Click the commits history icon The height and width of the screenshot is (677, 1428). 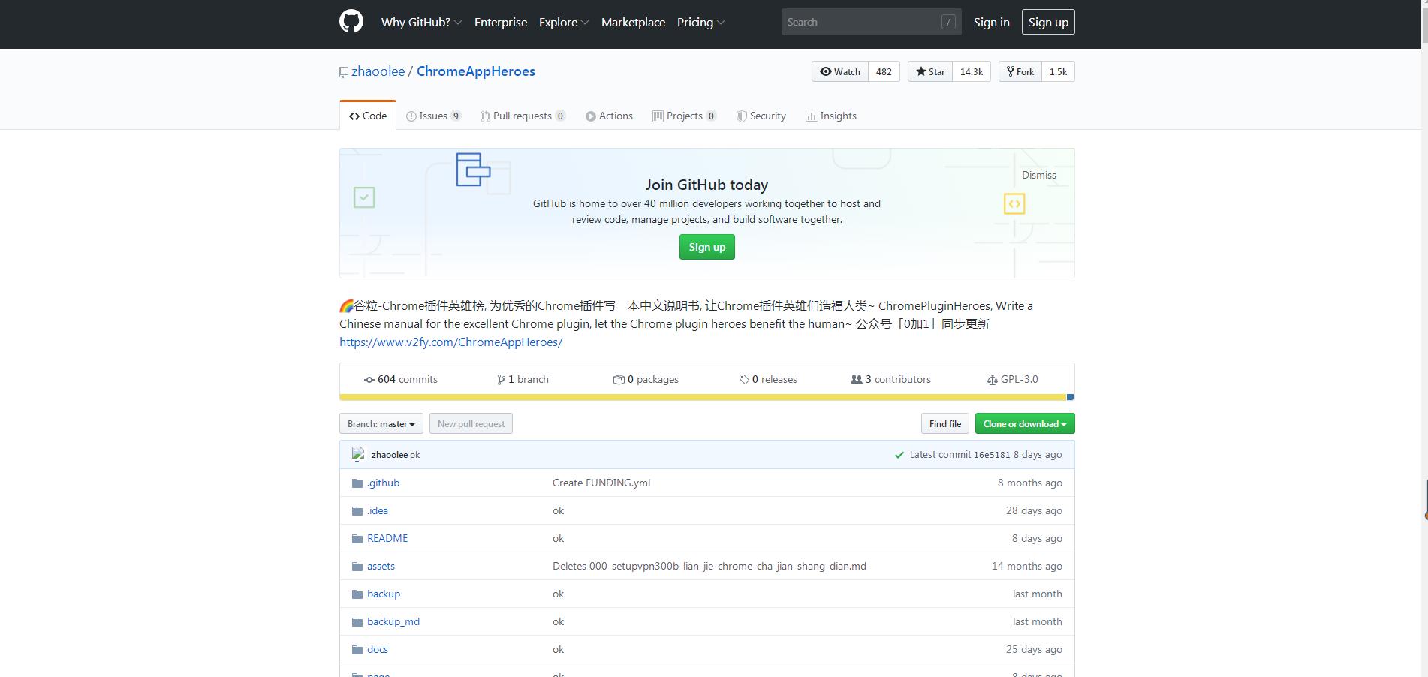369,380
